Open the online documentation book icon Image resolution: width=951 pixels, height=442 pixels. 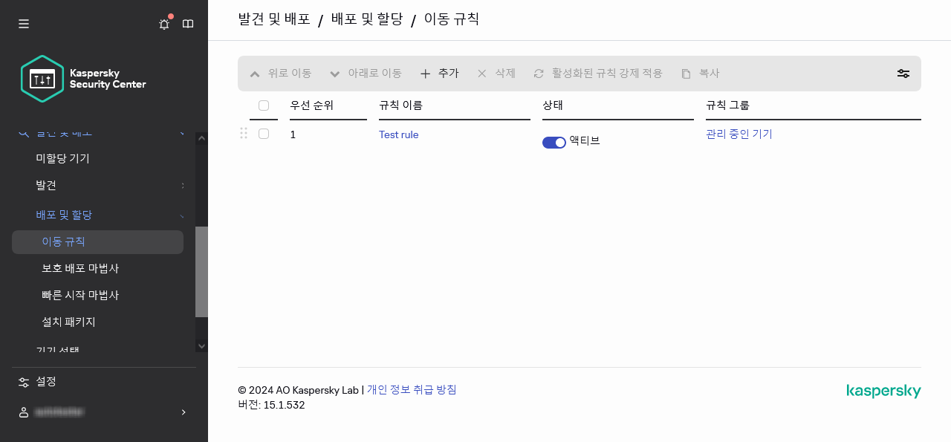point(188,24)
